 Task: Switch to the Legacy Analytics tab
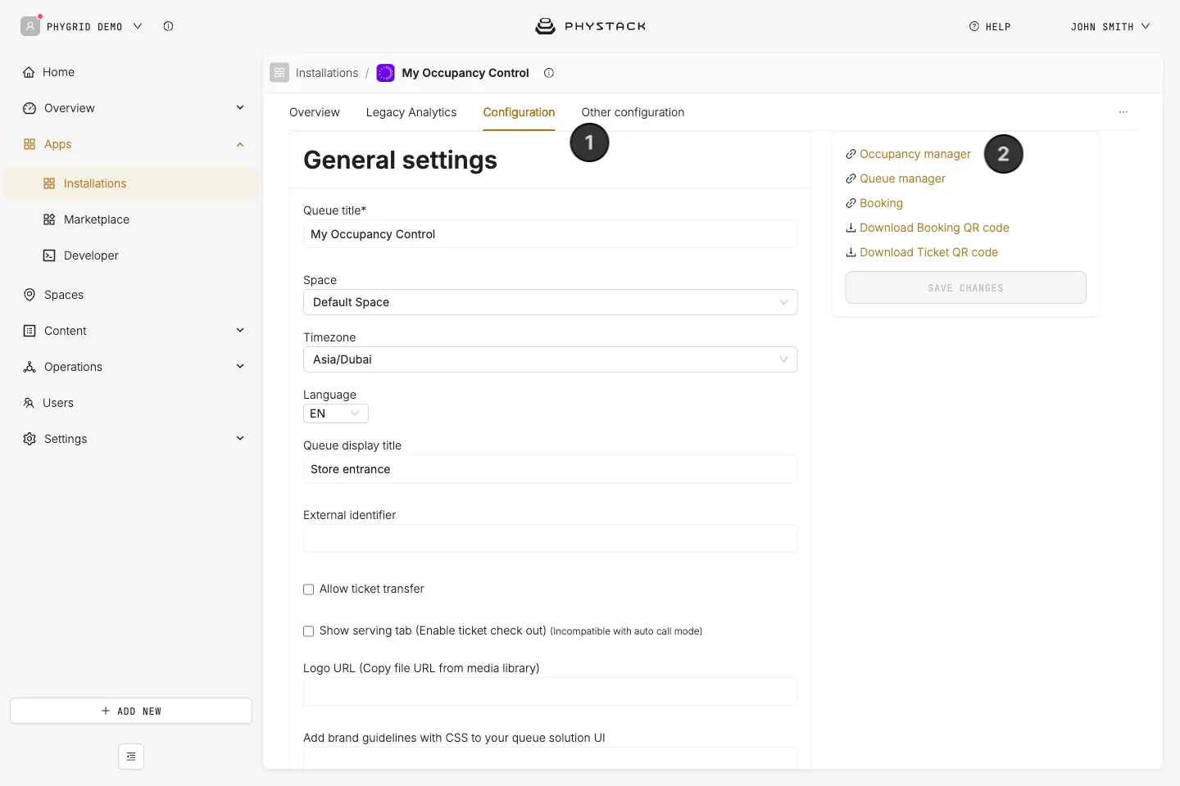pyautogui.click(x=411, y=112)
